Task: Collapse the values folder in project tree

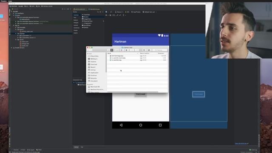Action: coord(16,40)
